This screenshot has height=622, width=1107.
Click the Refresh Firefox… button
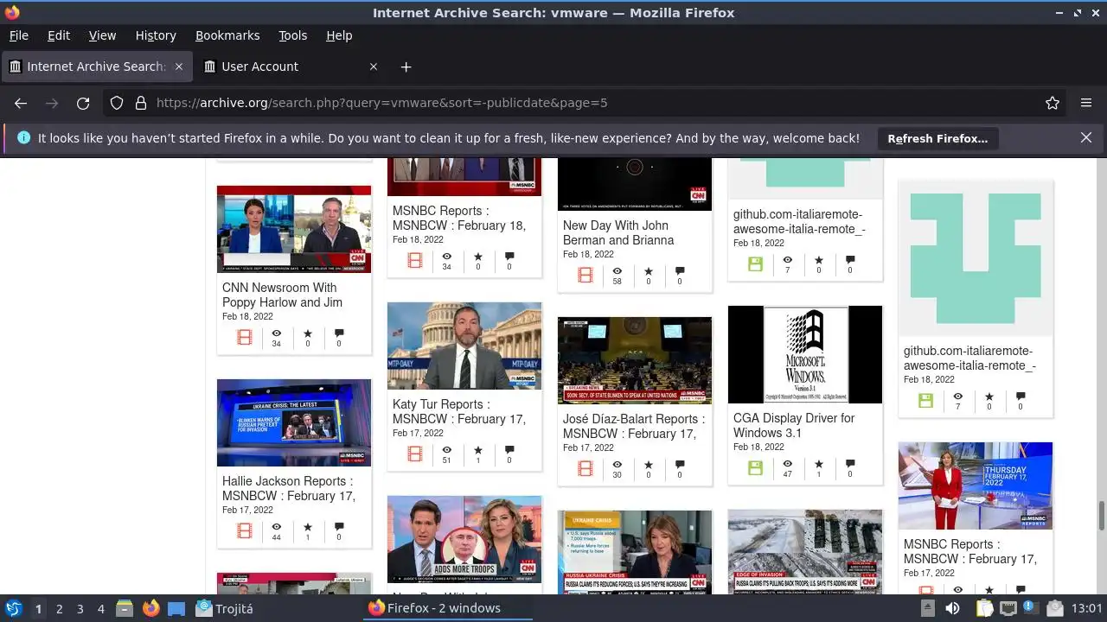[x=937, y=138]
